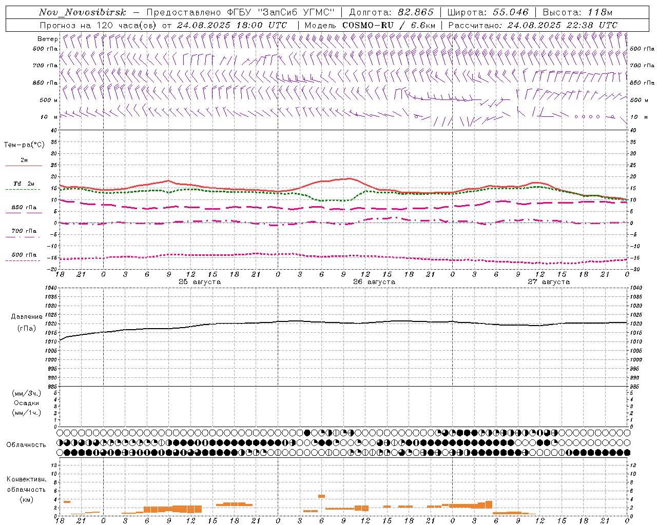
Task: Click the Облачность panel label
Action: (x=26, y=445)
